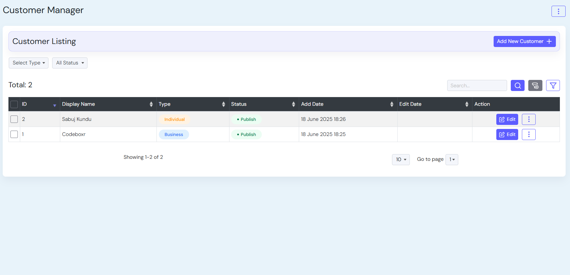Check the checkbox for Sabuj Kundu row
Screen dimensions: 570x275
point(14,119)
